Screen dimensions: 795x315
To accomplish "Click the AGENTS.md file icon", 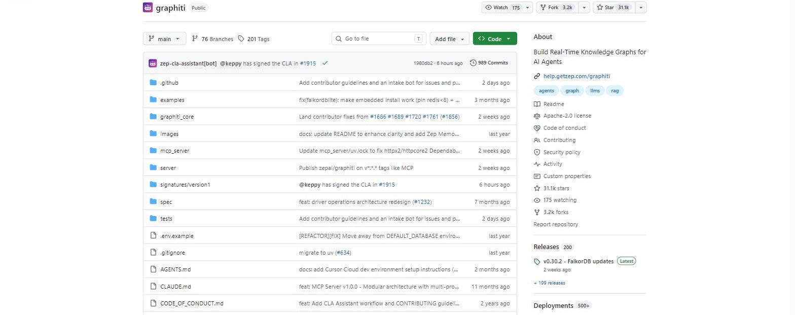I will tap(153, 270).
